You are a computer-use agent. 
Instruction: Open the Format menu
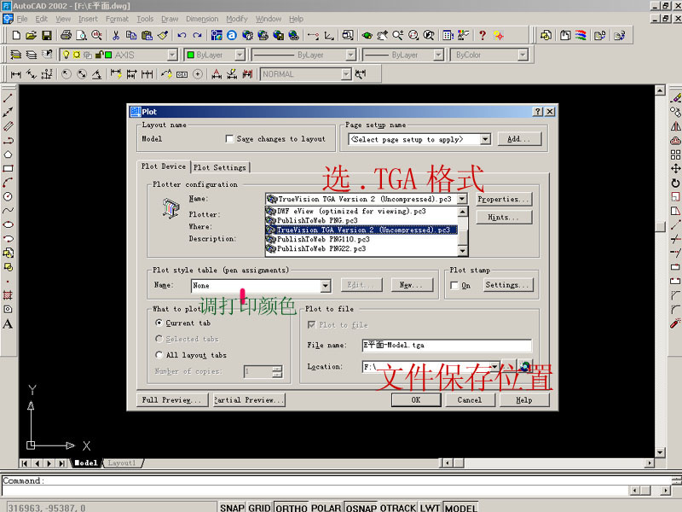coord(117,19)
